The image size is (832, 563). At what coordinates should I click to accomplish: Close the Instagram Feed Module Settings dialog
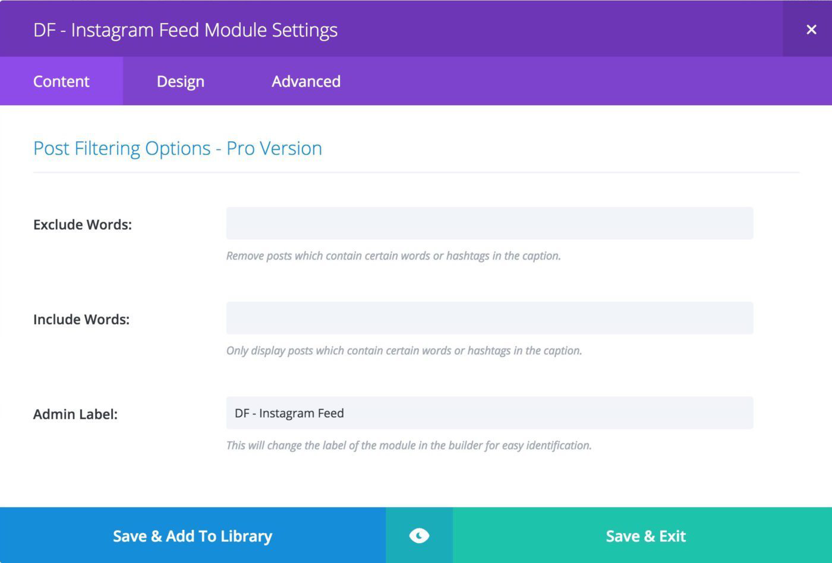[x=811, y=29]
